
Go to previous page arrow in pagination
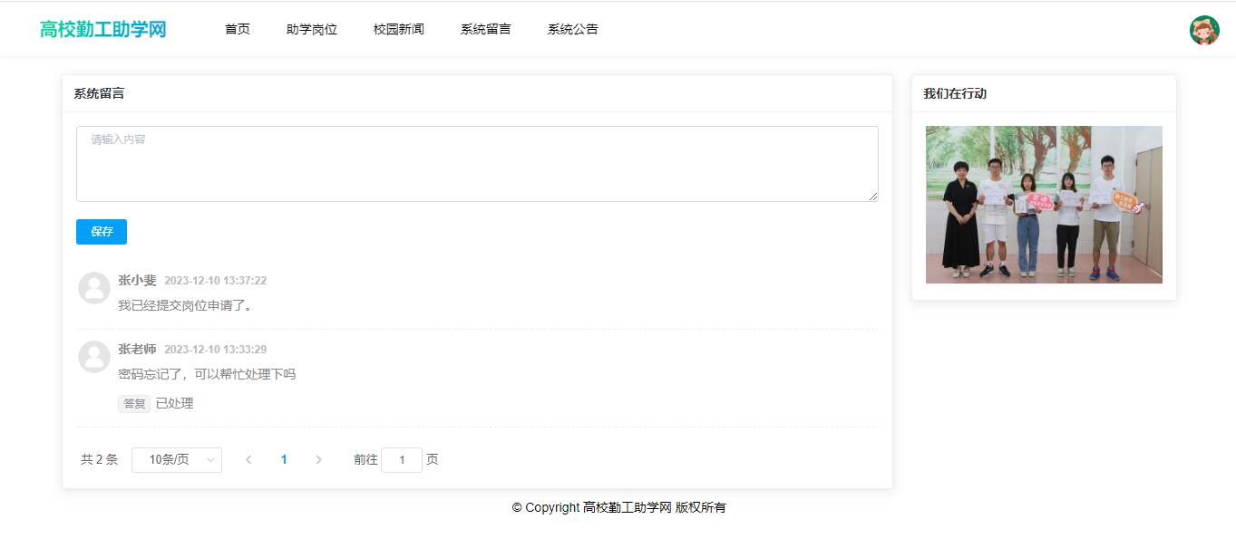click(x=248, y=460)
